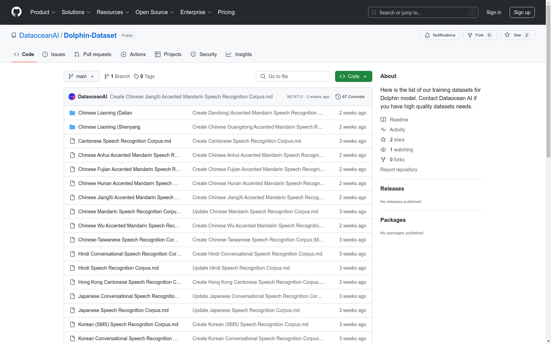
Task: Click the GitHub logo icon
Action: pos(17,12)
